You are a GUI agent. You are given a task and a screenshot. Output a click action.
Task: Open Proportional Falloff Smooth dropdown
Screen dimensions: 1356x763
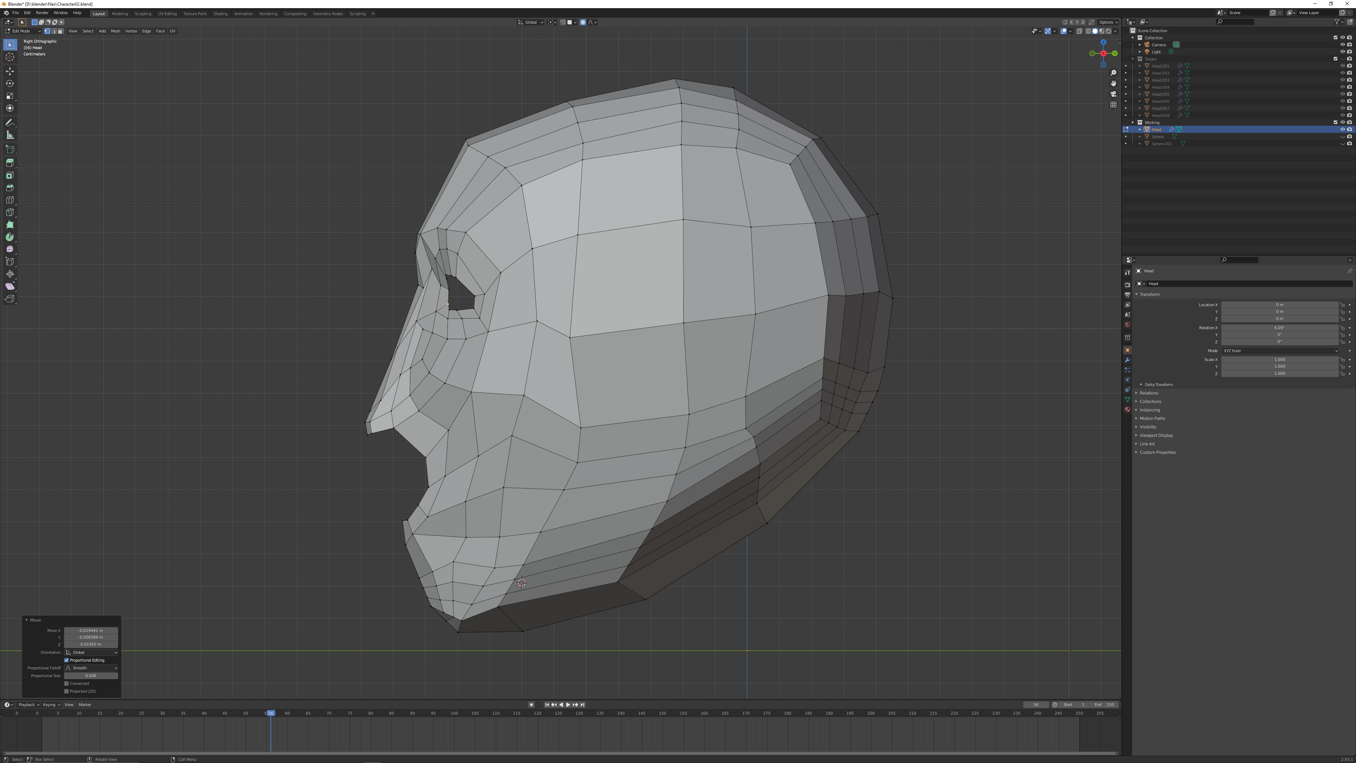[91, 668]
